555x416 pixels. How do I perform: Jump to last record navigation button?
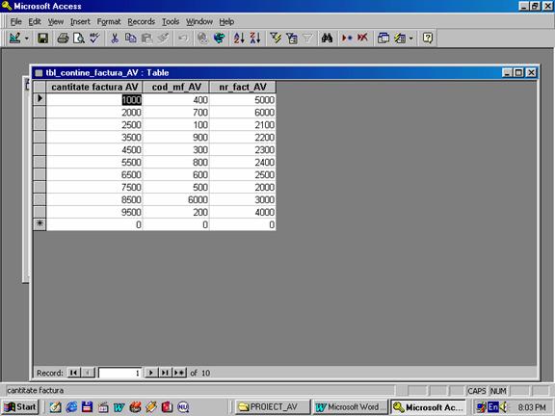click(x=165, y=373)
